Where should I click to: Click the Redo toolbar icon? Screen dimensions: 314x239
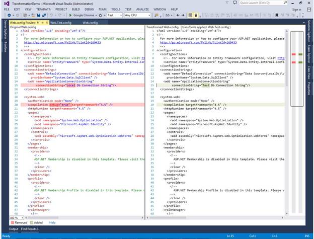(60, 15)
